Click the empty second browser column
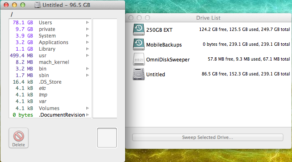Image resolution: width=292 pixels, height=162 pixels. 104,68
